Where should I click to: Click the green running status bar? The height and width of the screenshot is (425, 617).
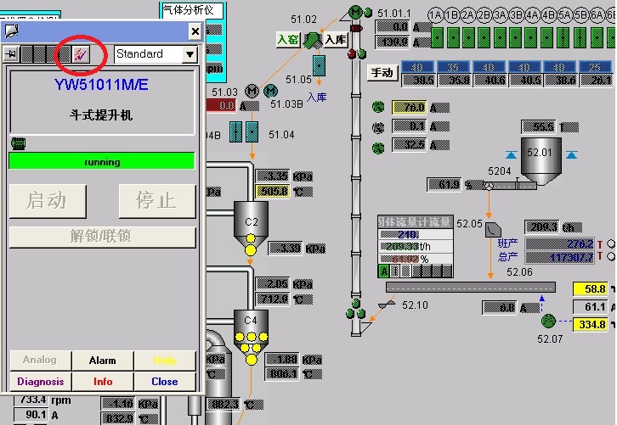(101, 161)
